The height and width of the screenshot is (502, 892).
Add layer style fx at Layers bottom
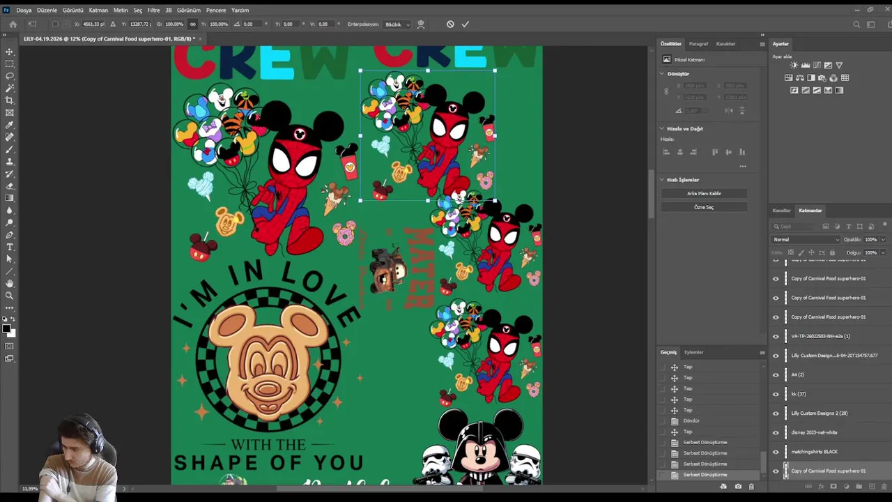(x=821, y=486)
